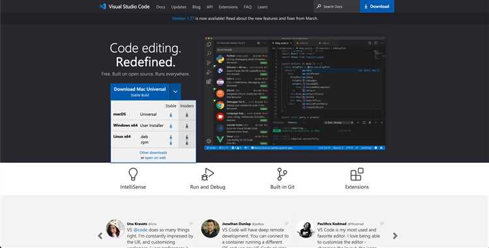Click Twitter icon on Jonathan Dunlap's tweet
The image size is (489, 248).
(286, 223)
